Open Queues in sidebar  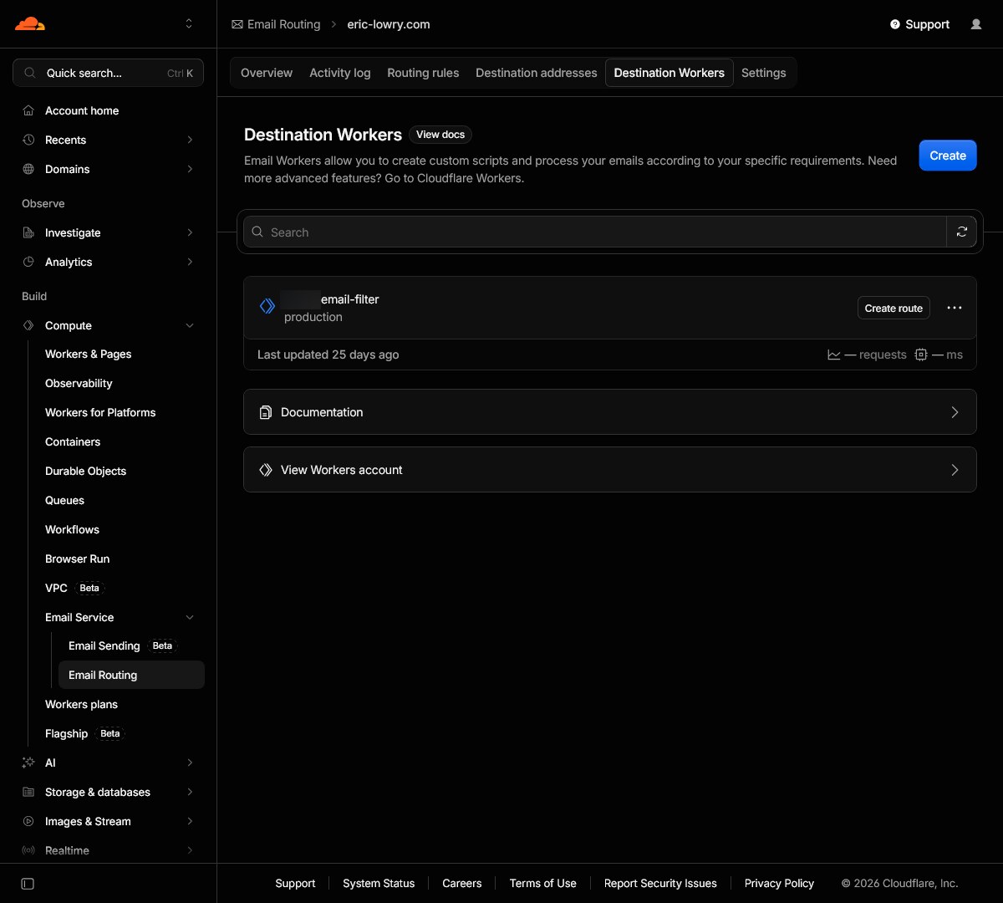64,500
